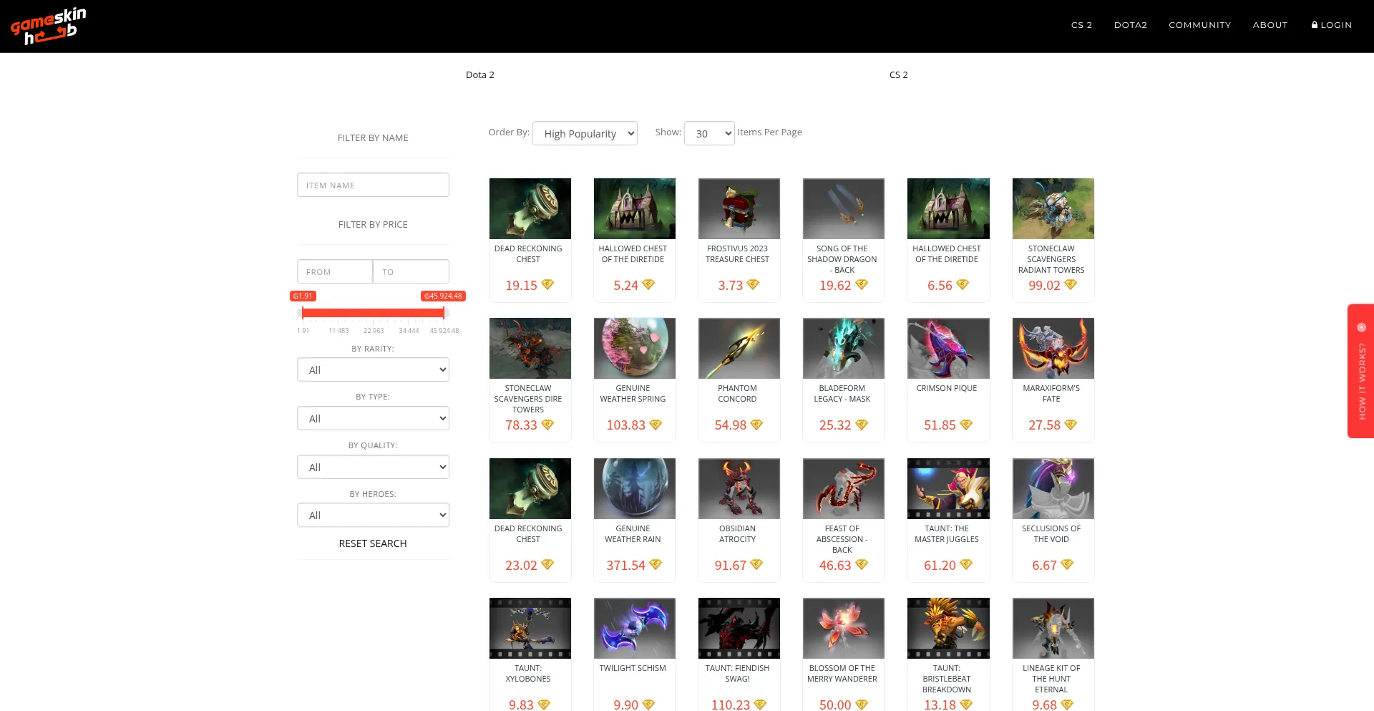Image resolution: width=1374 pixels, height=711 pixels.
Task: Click the lock icon beside LOGIN
Action: click(x=1314, y=24)
